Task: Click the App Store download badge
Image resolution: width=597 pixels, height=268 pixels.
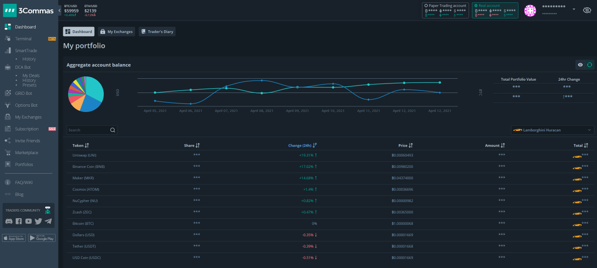Action: (x=14, y=238)
